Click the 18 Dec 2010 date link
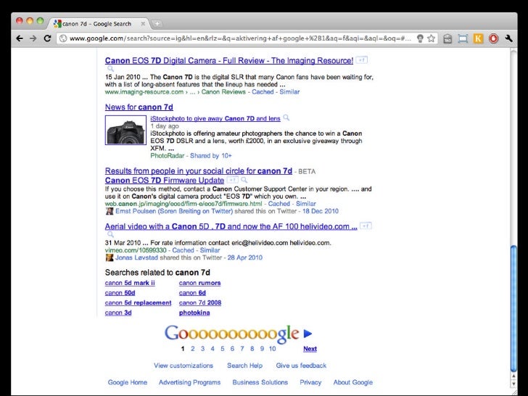Viewport: 528px width, 396px height. (x=321, y=211)
